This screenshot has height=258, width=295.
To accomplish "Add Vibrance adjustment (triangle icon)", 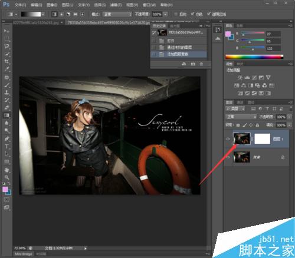I will coord(268,78).
